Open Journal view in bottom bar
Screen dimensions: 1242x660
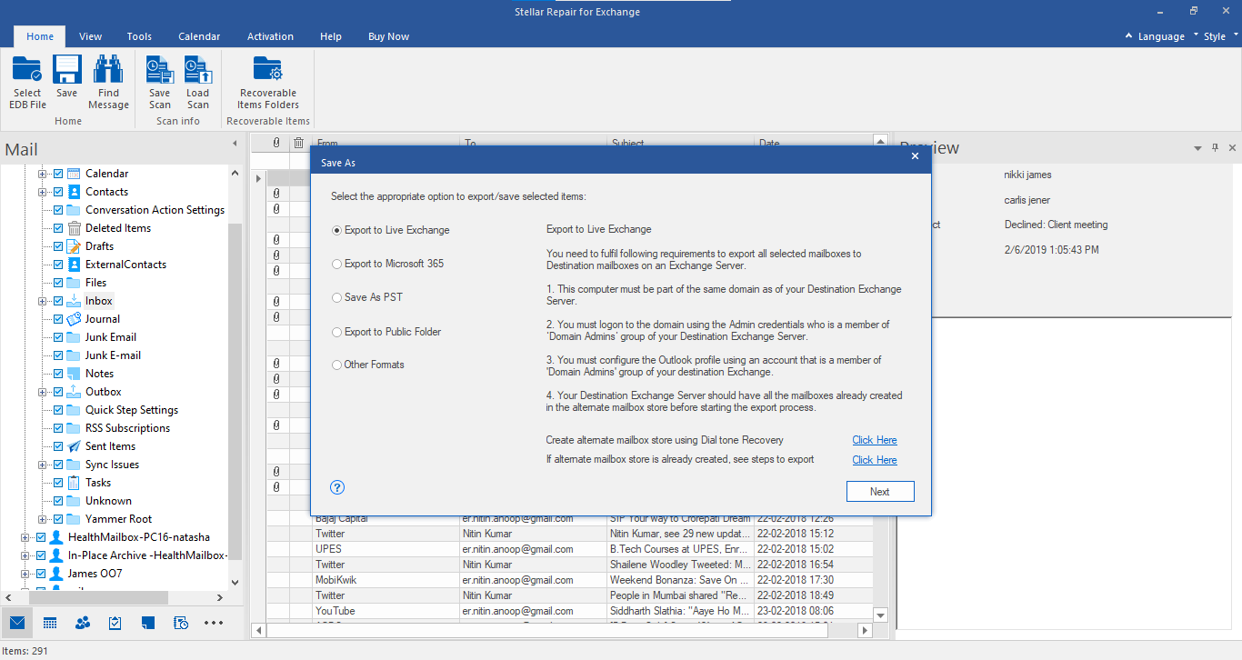click(x=181, y=623)
